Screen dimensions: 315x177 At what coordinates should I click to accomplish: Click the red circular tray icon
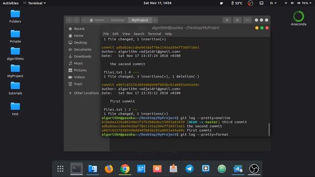click(250, 3)
